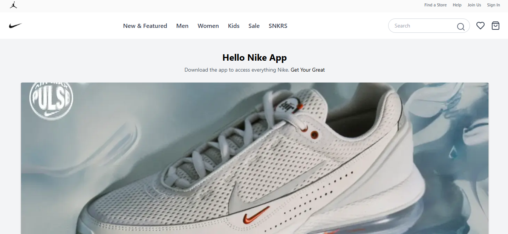This screenshot has width=508, height=234.
Task: Go to the Help link
Action: (x=457, y=5)
